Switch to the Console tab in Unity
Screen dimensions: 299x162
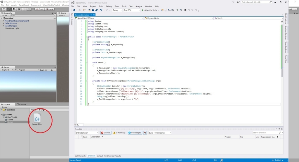(22, 104)
